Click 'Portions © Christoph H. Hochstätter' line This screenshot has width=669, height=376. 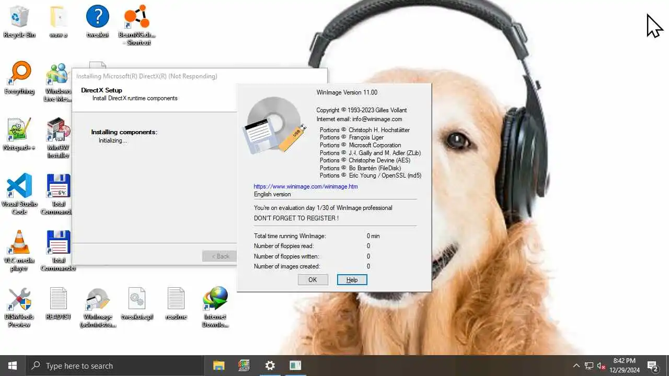pos(365,130)
